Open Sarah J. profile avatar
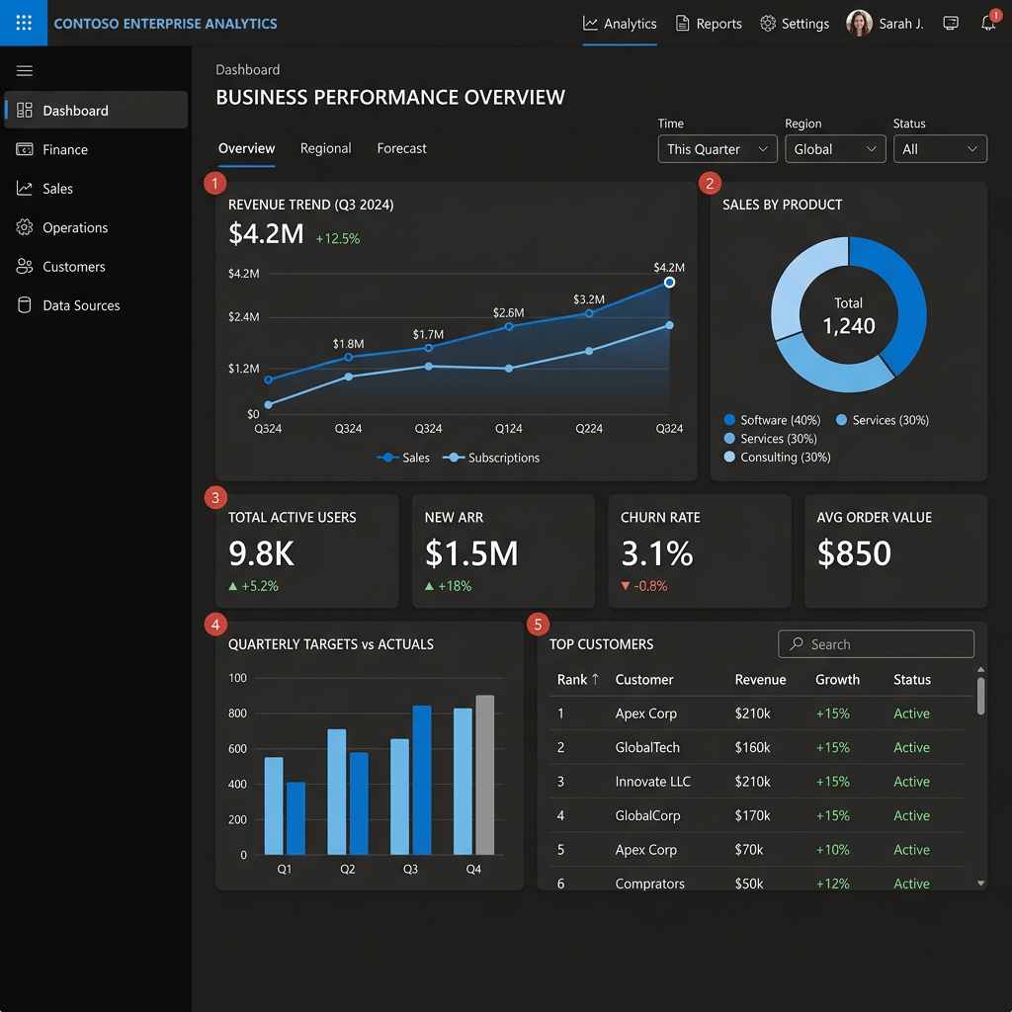 (x=859, y=24)
